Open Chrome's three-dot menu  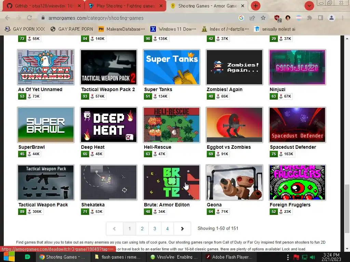click(x=342, y=18)
